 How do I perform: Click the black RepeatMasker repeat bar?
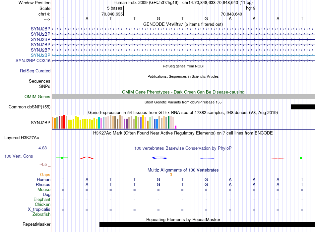[x=207, y=224]
